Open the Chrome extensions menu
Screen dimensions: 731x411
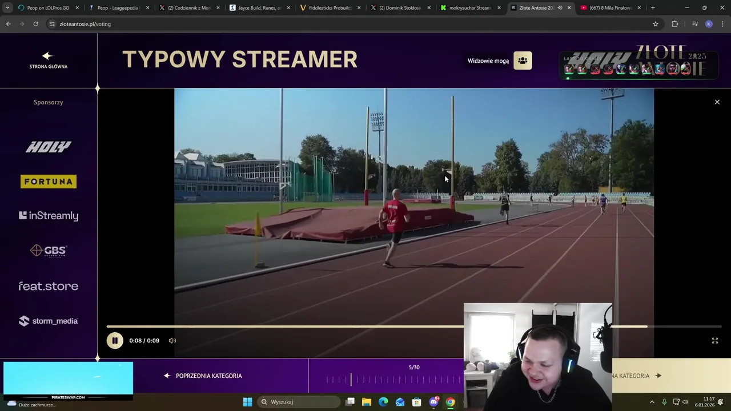(674, 24)
